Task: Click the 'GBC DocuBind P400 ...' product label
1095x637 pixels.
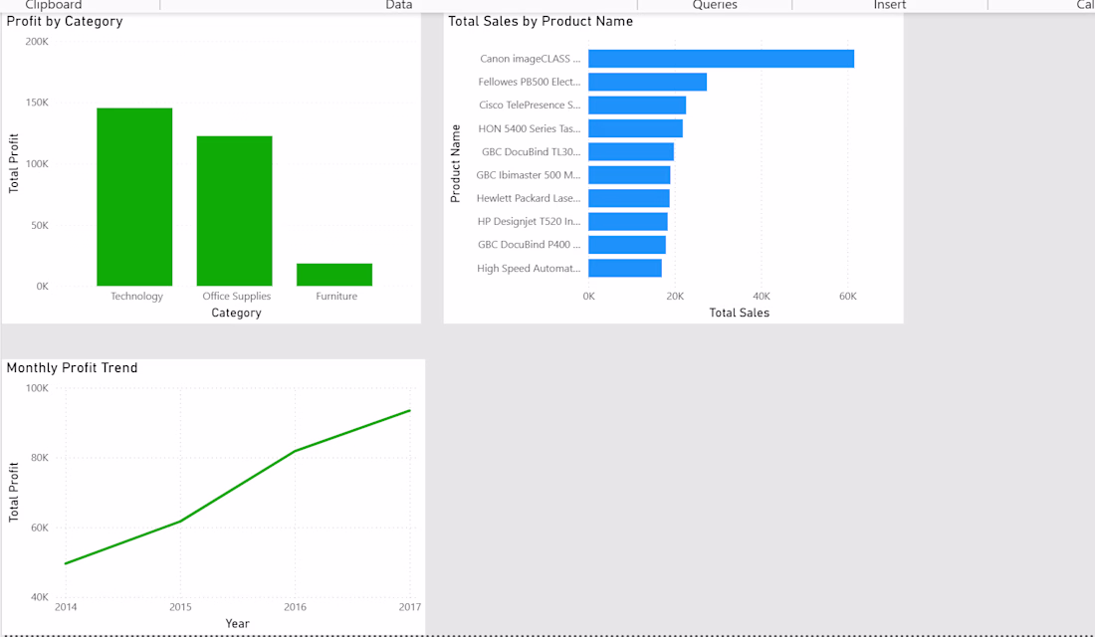Action: pos(530,245)
